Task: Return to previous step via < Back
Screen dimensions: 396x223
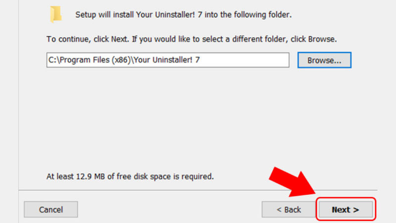Action: coord(289,209)
